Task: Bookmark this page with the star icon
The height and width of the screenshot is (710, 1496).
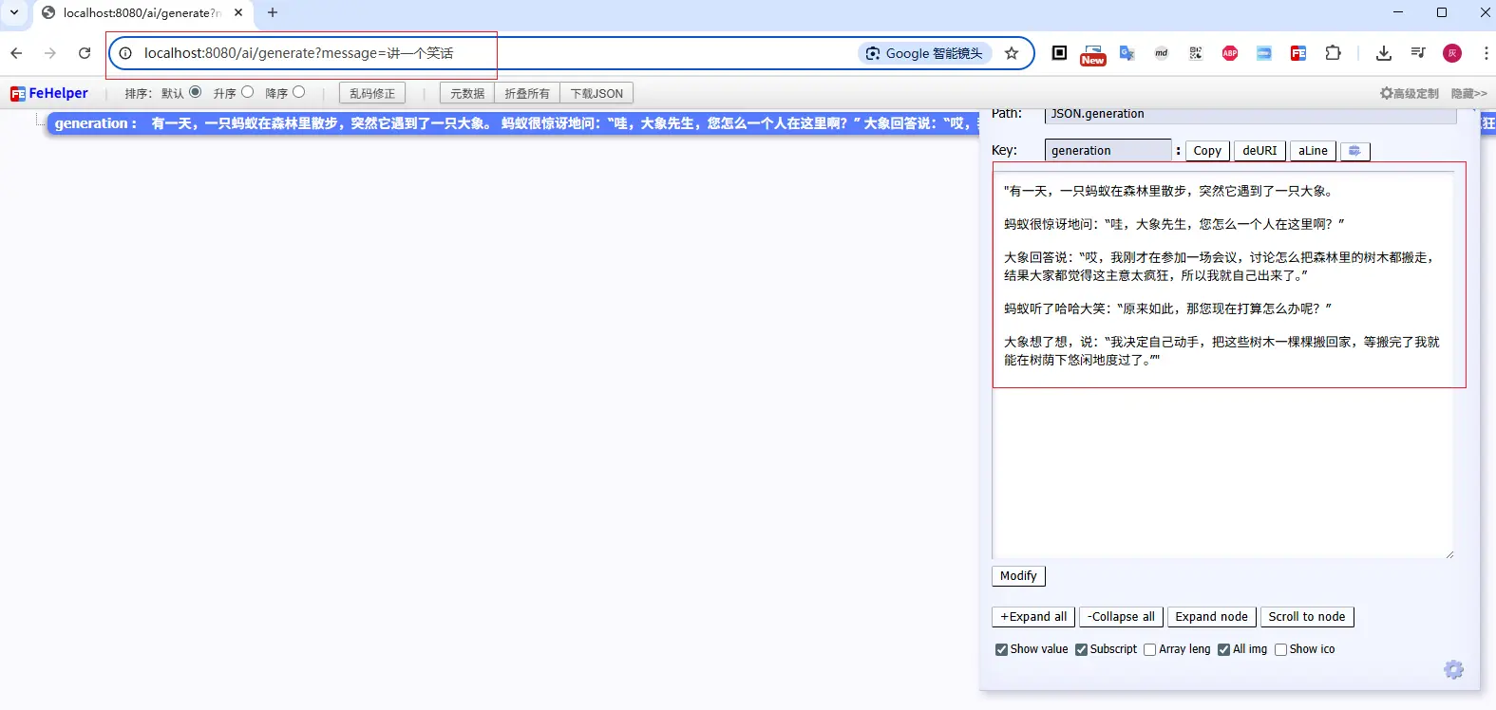Action: coord(1012,53)
